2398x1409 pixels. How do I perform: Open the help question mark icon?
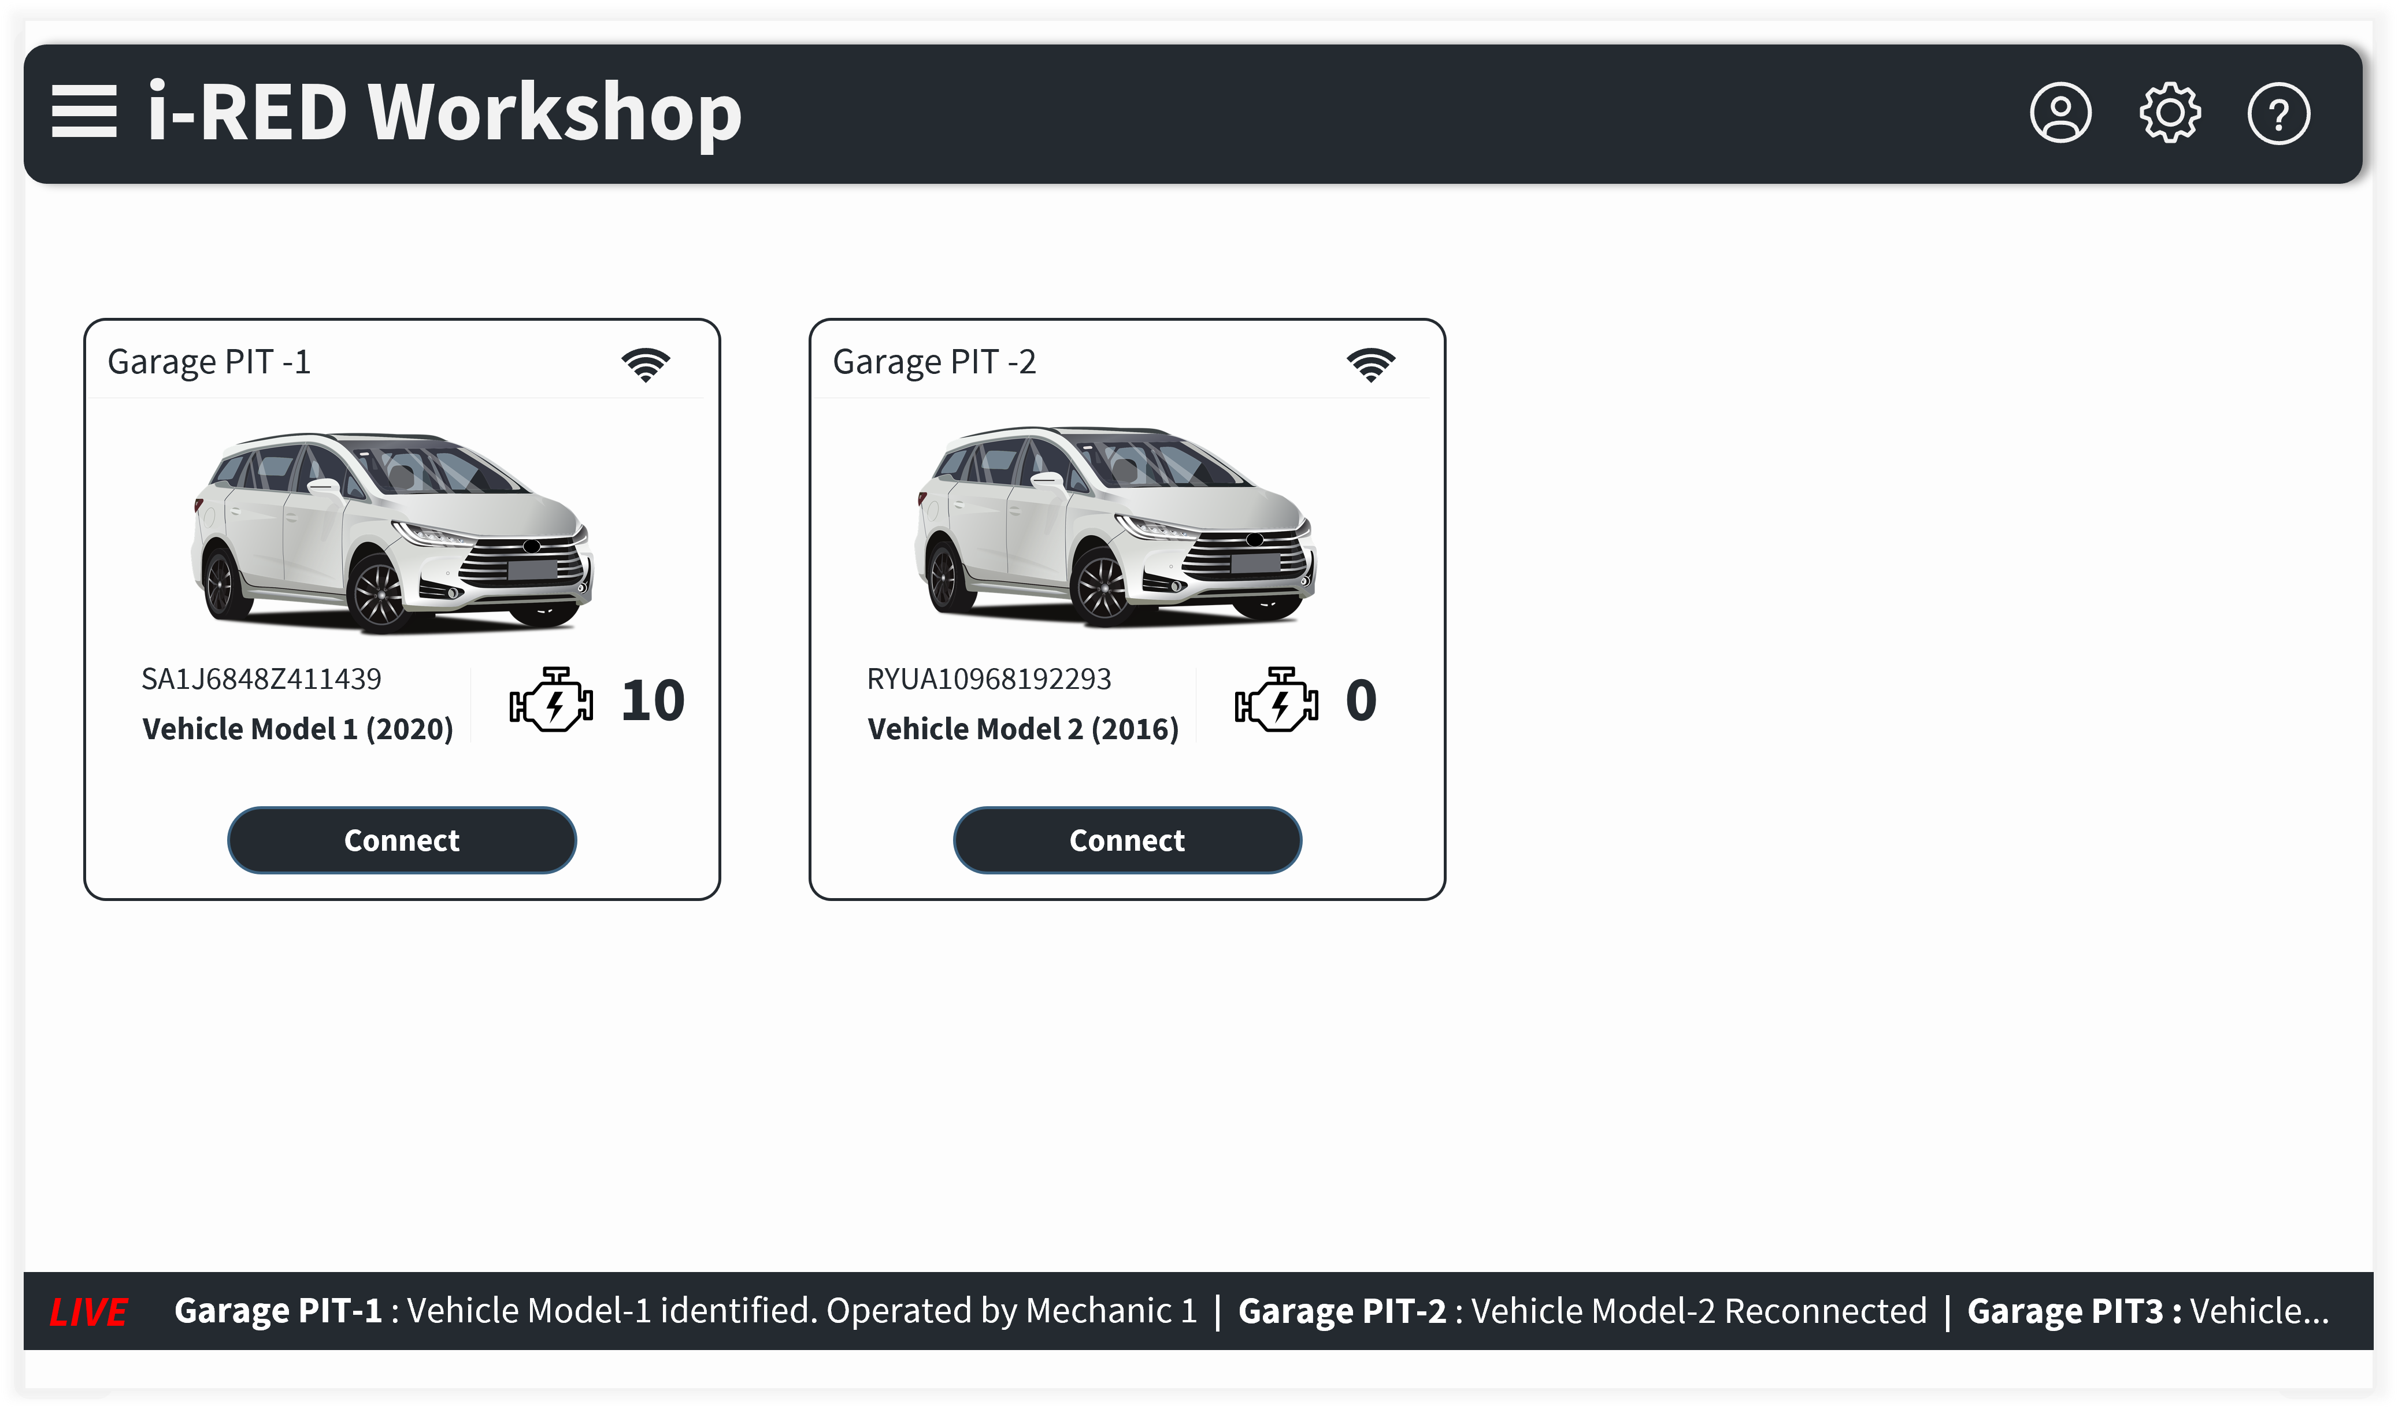click(2278, 114)
